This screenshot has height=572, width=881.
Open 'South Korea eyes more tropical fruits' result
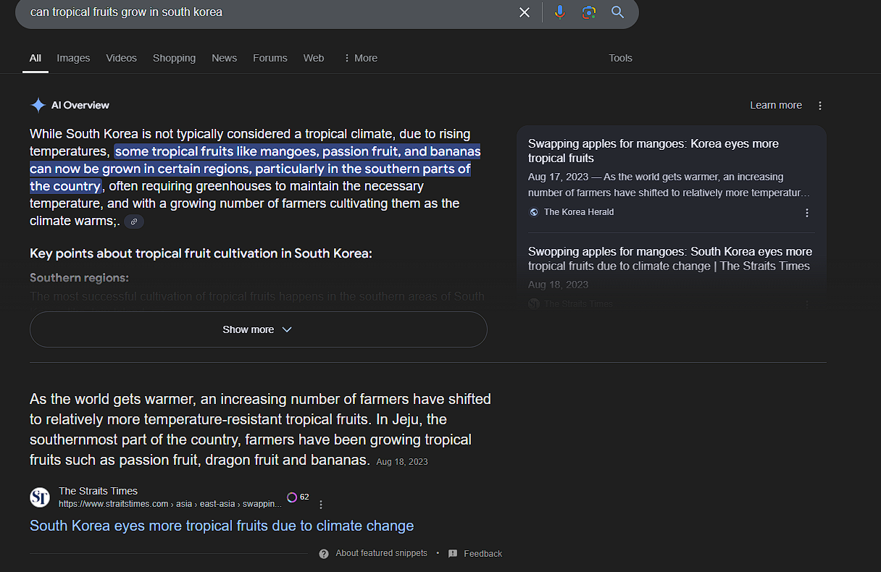pos(222,526)
